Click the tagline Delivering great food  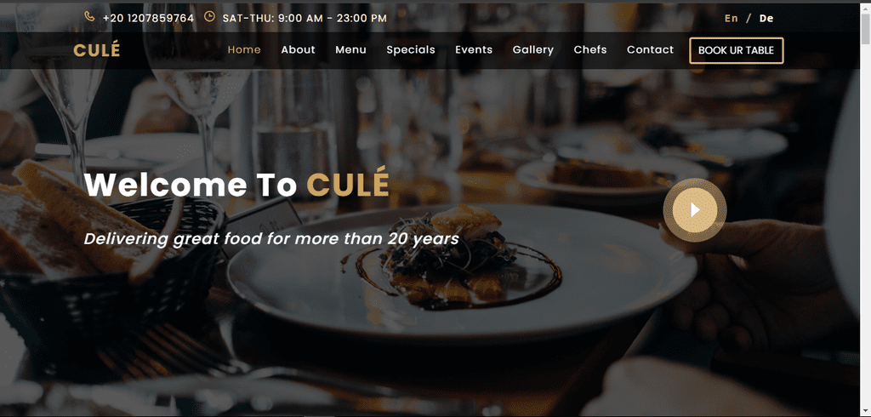point(271,239)
